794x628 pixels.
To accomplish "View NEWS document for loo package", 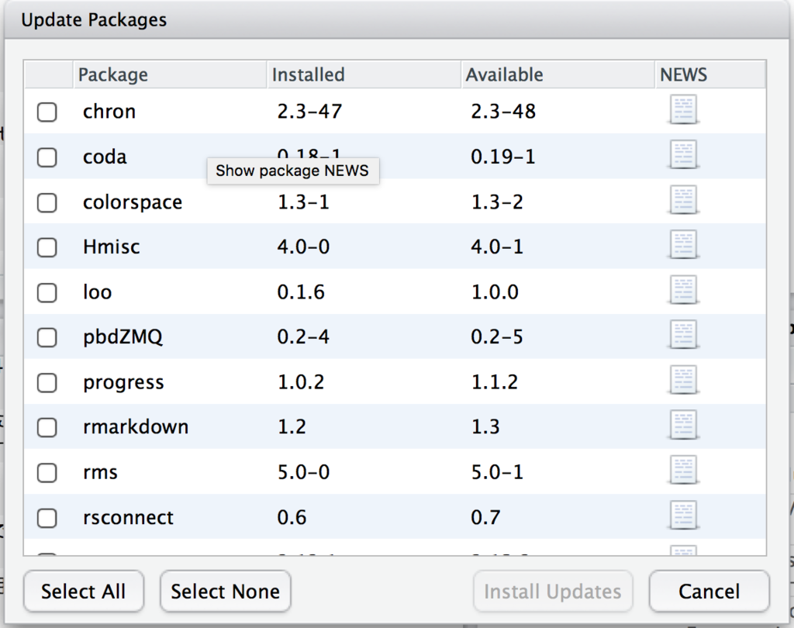I will [x=684, y=290].
